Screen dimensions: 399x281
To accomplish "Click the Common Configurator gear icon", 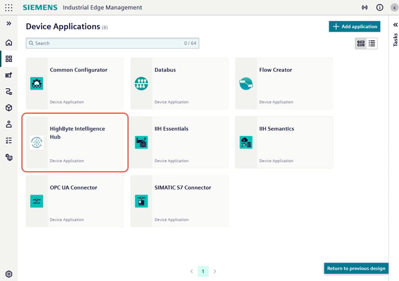I will click(x=37, y=84).
